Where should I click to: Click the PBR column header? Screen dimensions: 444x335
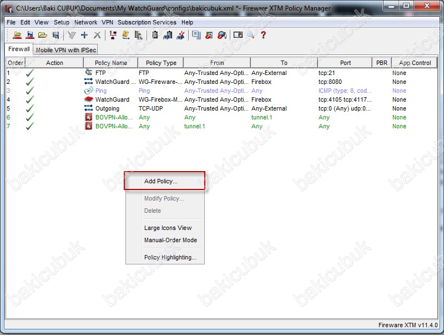(382, 63)
